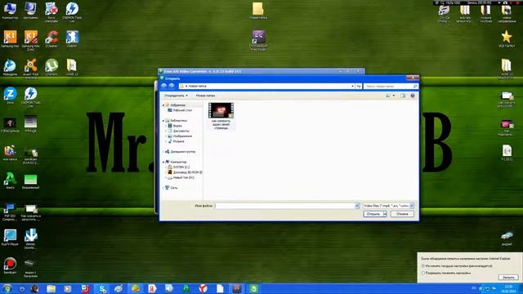Open the Windows Start button
523x294 pixels.
(x=7, y=288)
